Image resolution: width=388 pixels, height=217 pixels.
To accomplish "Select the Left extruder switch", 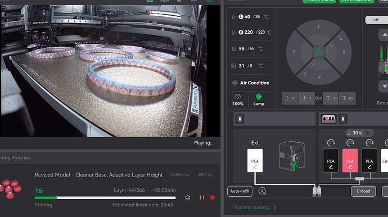I will pyautogui.click(x=376, y=20).
